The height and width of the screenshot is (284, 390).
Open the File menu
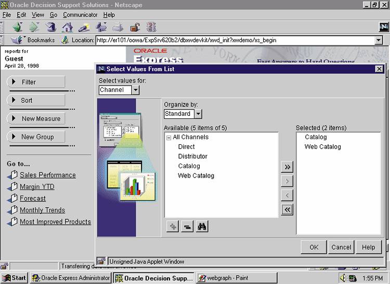click(7, 15)
